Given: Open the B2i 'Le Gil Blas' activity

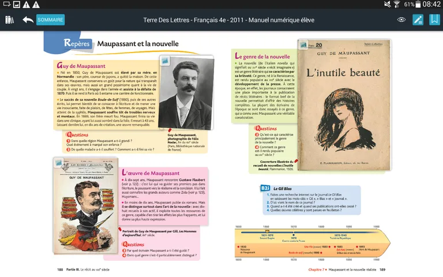Looking at the screenshot, I should point(311,200).
